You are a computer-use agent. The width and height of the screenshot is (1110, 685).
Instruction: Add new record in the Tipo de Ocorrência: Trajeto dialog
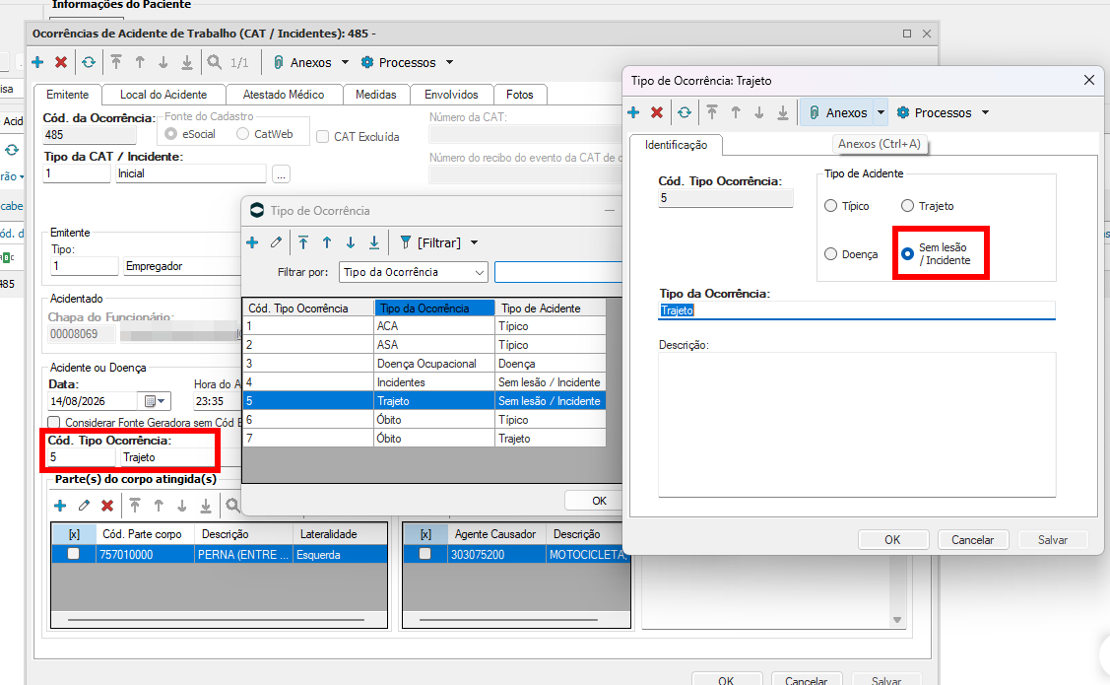point(633,112)
